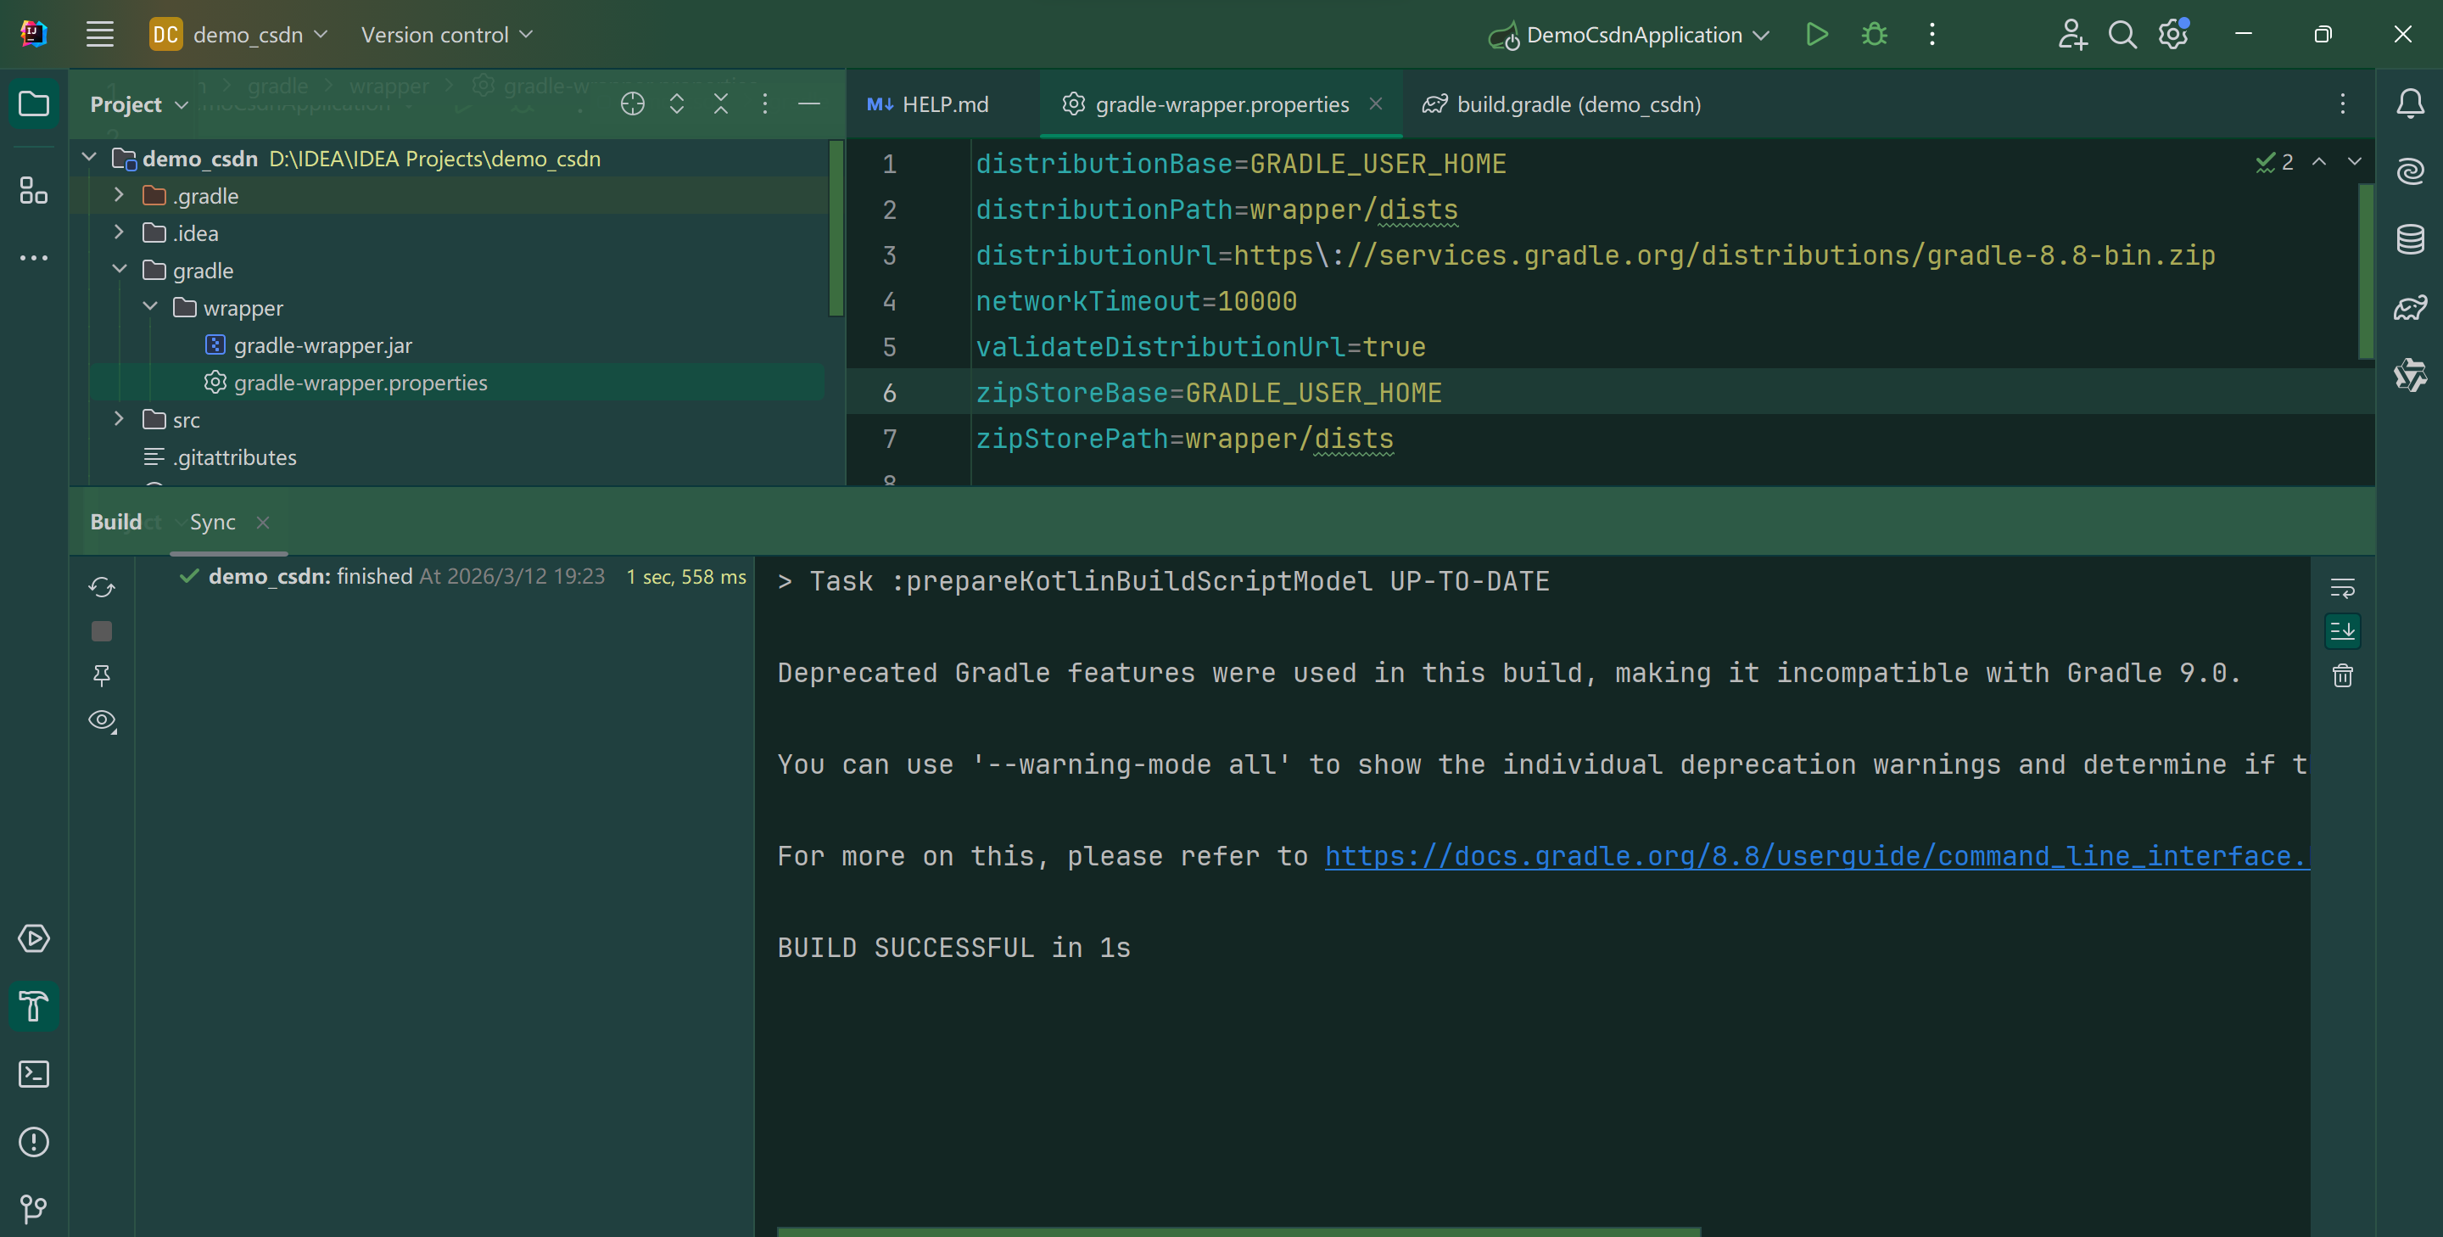Switch to build.gradle (demo_csdn) tab

click(x=1561, y=104)
